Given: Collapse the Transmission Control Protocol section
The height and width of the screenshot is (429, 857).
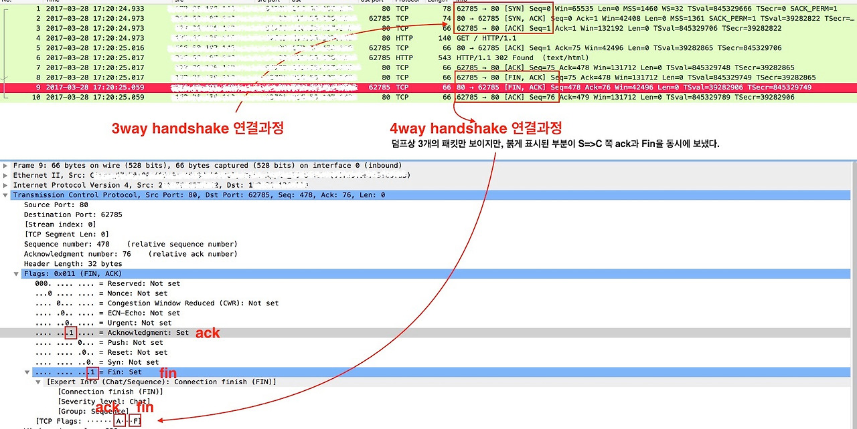Looking at the screenshot, I should pos(6,195).
